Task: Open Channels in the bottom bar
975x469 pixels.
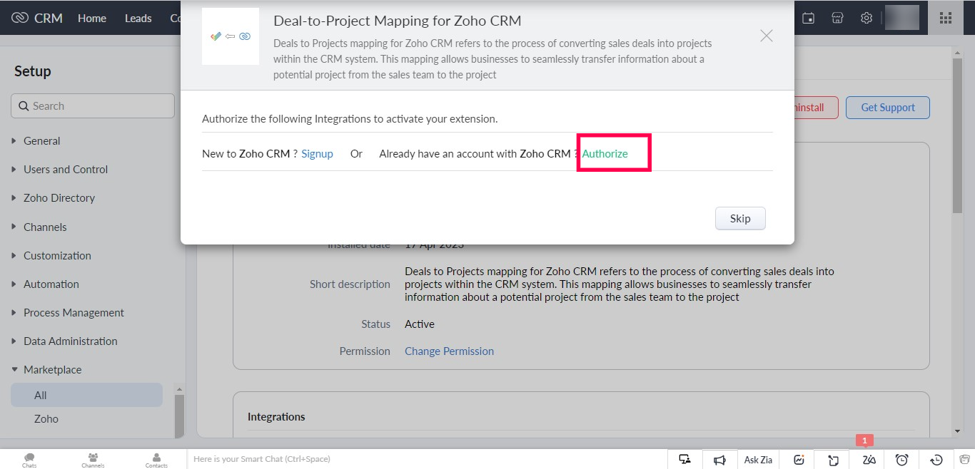Action: point(93,460)
